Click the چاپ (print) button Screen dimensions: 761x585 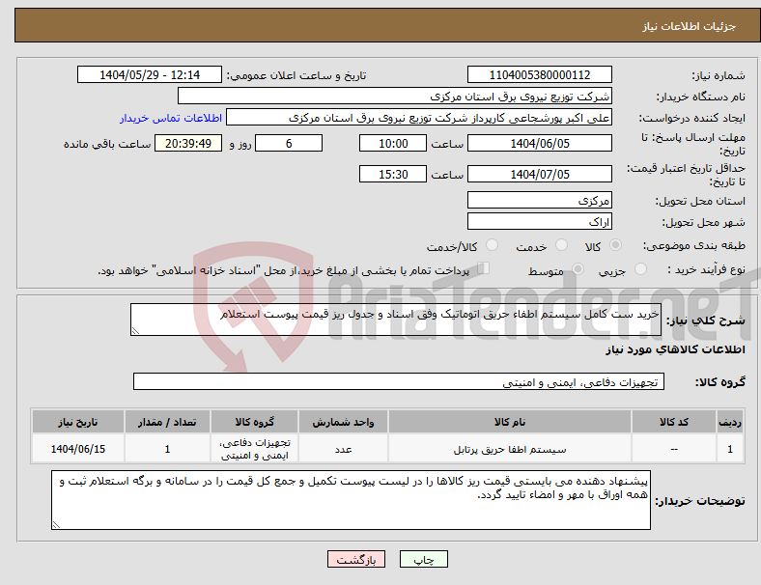point(423,559)
